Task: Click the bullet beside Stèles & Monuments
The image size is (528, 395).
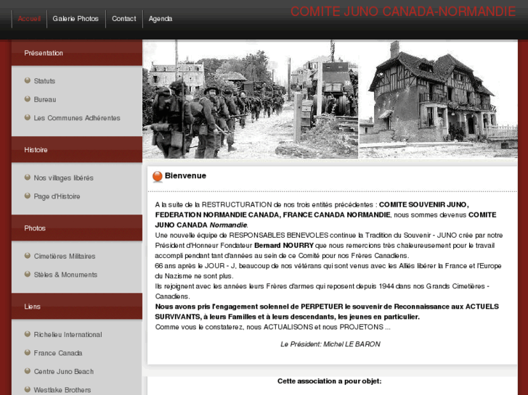Action: pos(28,274)
